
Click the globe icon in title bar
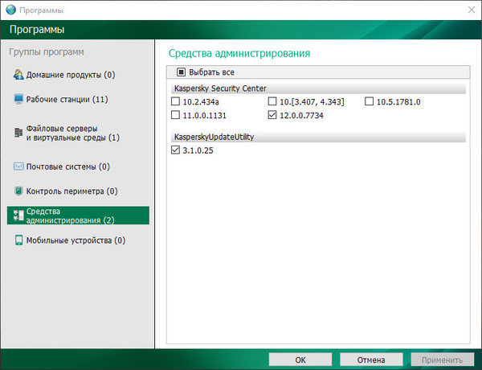[x=10, y=9]
